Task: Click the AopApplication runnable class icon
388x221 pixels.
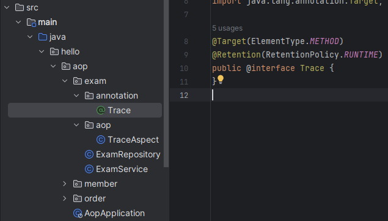Action: 78,213
